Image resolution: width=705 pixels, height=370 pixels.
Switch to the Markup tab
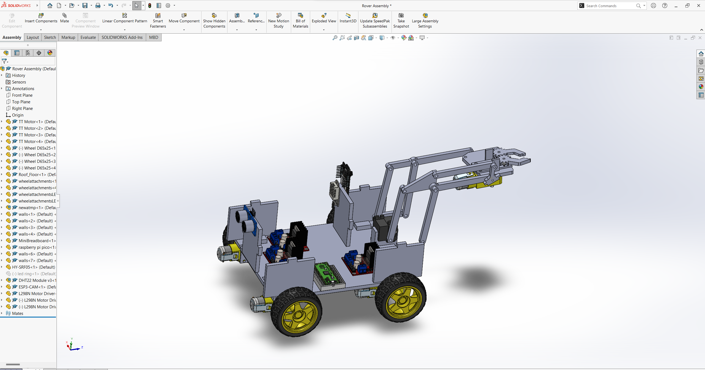coord(68,37)
